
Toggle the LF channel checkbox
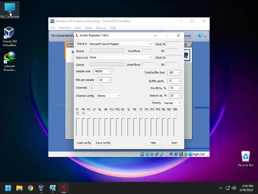(95, 113)
